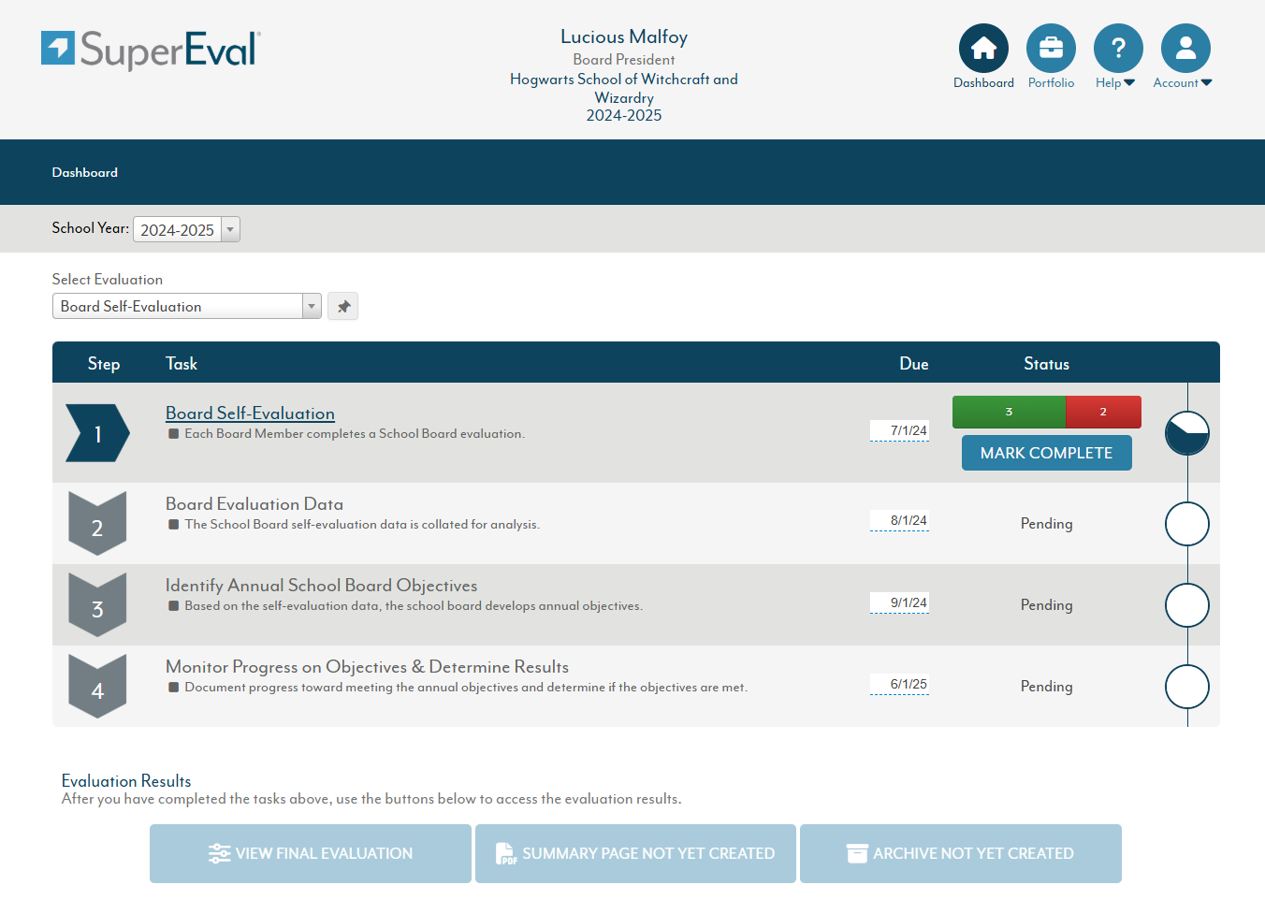
Task: Expand the Help menu arrow
Action: tap(1129, 83)
